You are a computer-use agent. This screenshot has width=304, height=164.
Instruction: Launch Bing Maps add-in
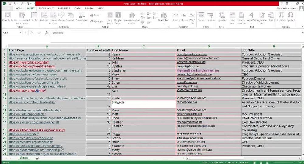pos(110,18)
